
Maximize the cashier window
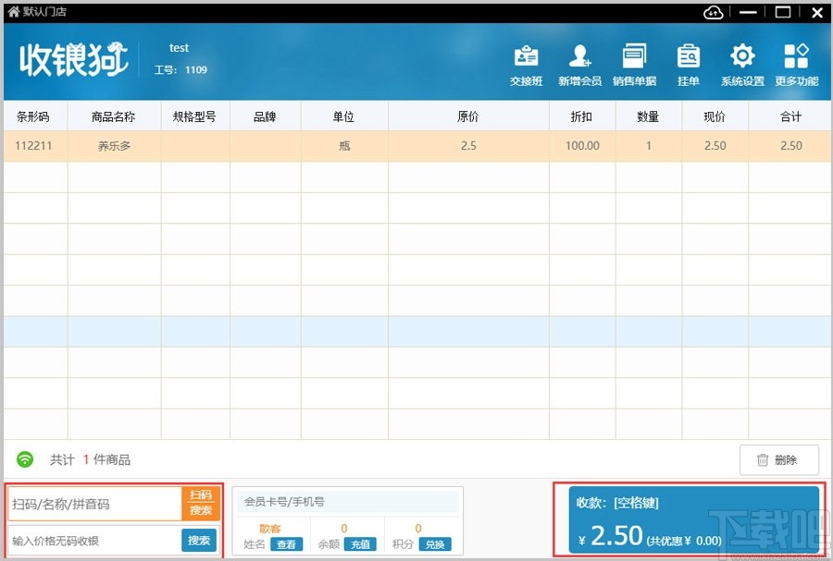782,12
